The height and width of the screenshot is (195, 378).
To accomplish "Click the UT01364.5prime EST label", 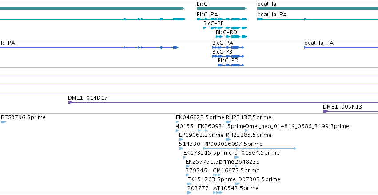I will pos(257,153).
